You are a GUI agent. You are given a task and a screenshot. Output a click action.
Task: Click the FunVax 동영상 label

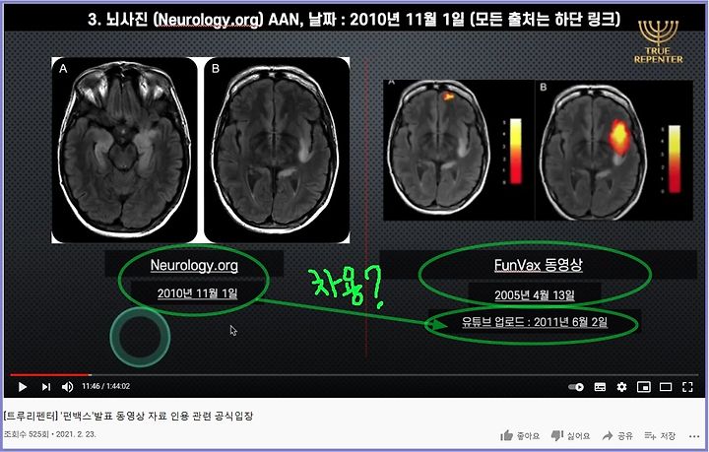(538, 265)
